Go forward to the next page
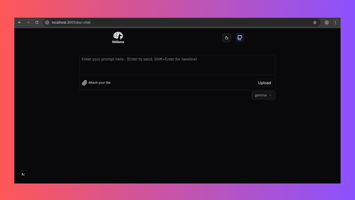Image resolution: width=355 pixels, height=200 pixels. tap(28, 22)
